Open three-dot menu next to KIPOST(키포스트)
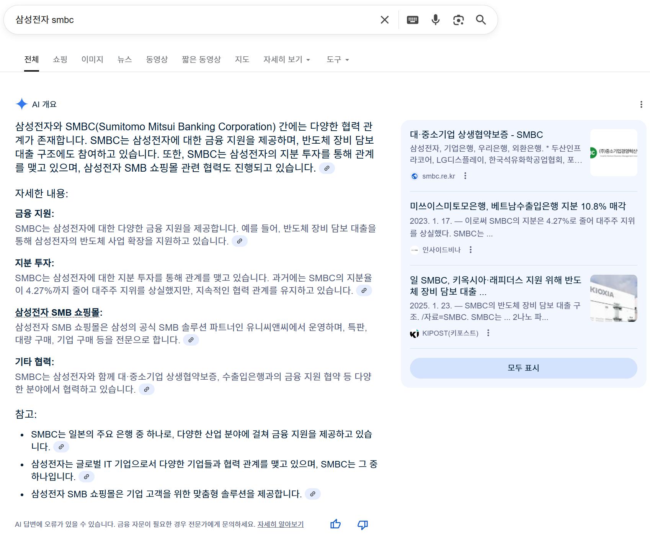Image resolution: width=650 pixels, height=541 pixels. tap(488, 333)
